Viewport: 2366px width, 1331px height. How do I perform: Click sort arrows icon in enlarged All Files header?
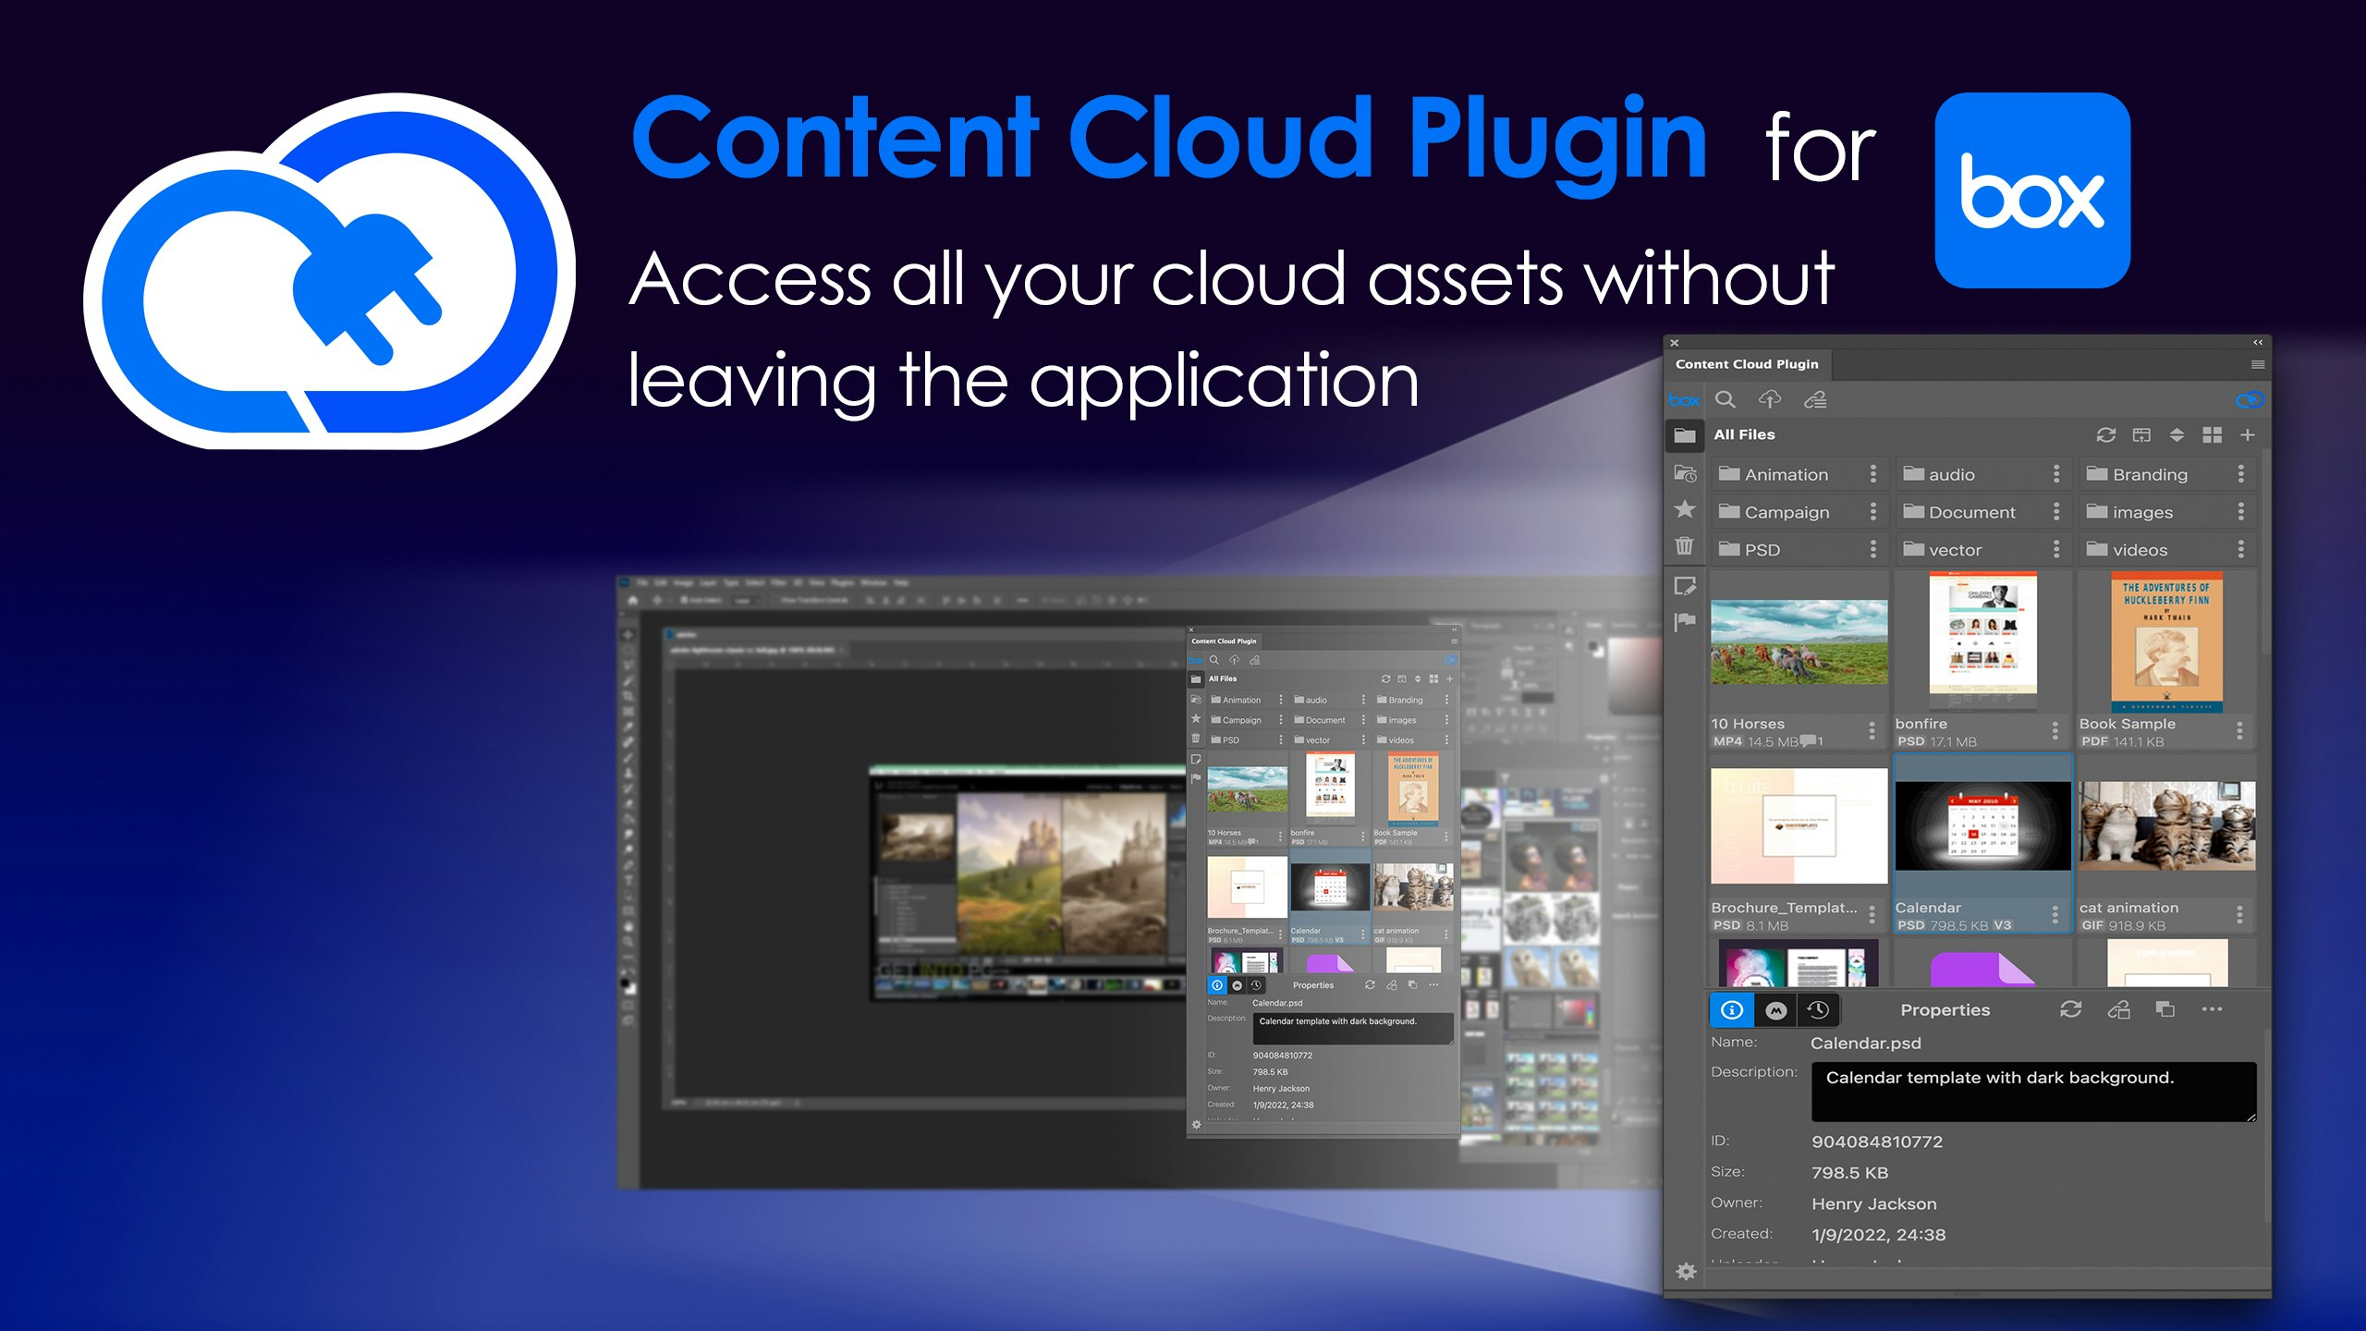2177,434
